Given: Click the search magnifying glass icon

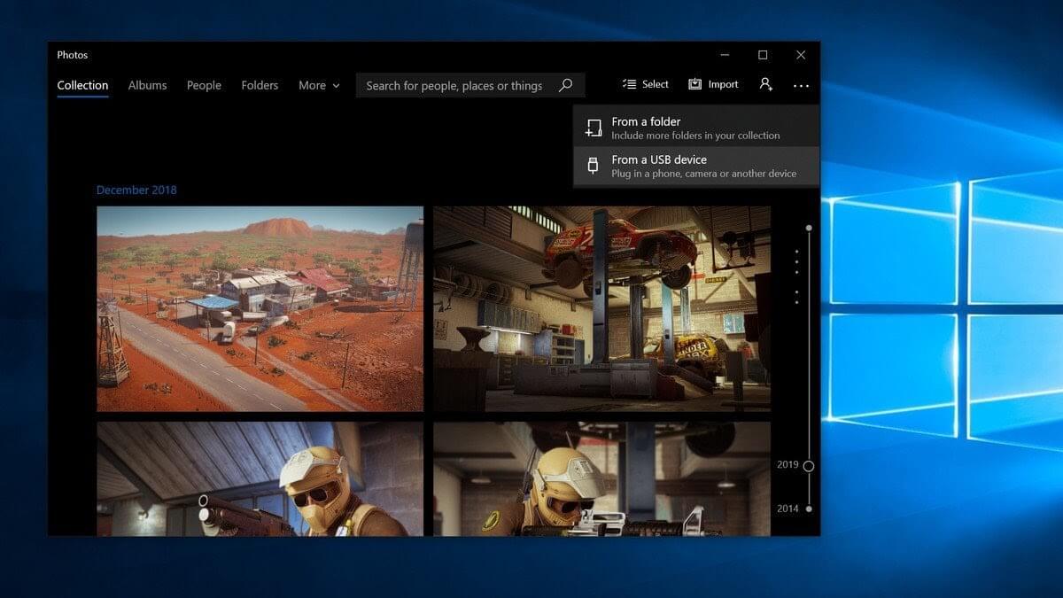Looking at the screenshot, I should point(566,85).
